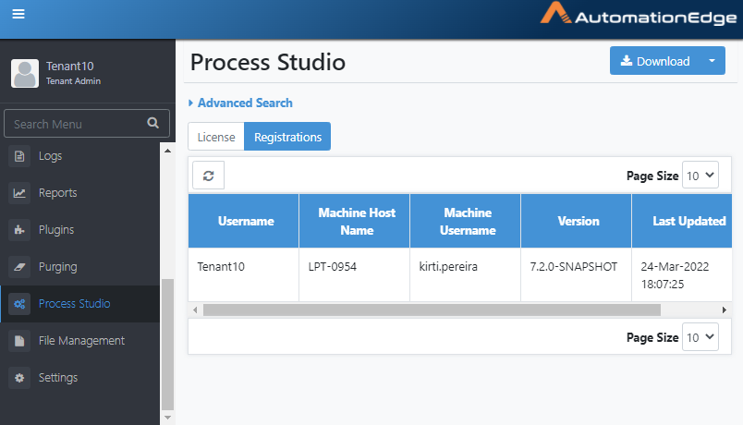The image size is (743, 425).
Task: Select the Tenant10 username cell
Action: tap(244, 274)
